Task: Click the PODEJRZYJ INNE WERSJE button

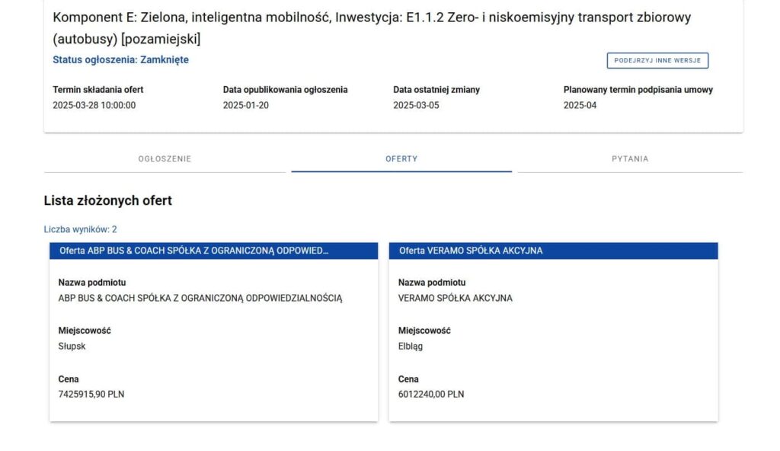Action: tap(657, 61)
